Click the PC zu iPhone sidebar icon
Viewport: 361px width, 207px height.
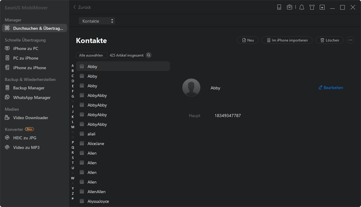tap(7, 58)
